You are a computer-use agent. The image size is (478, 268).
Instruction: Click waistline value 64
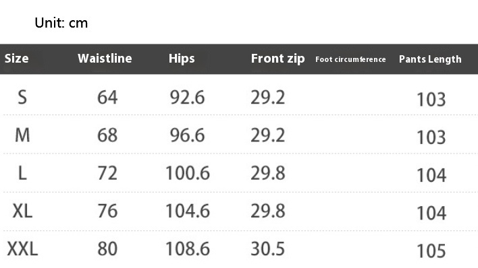[x=107, y=98]
